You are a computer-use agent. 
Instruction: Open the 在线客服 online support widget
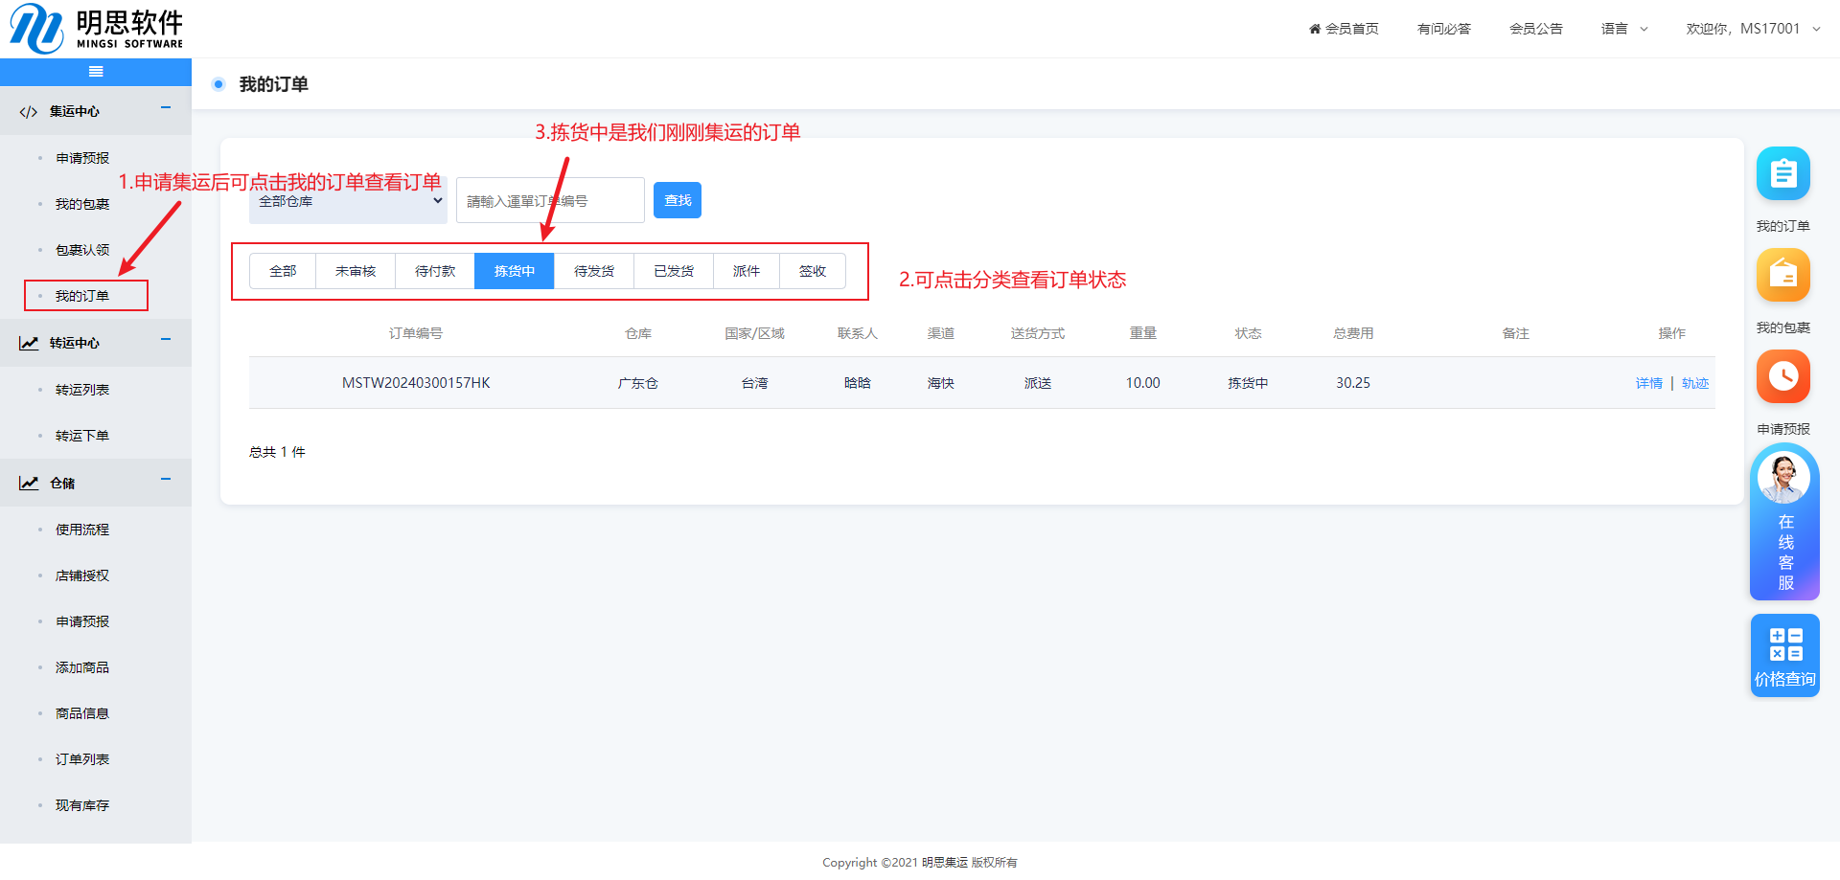(x=1783, y=523)
